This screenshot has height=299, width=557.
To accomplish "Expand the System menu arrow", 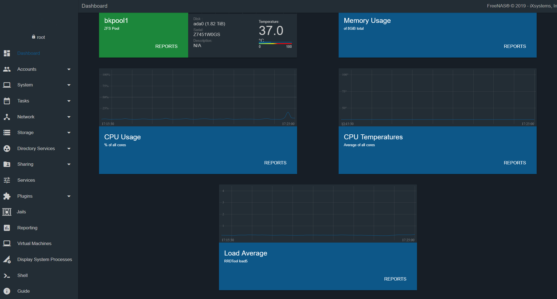I will coord(69,85).
